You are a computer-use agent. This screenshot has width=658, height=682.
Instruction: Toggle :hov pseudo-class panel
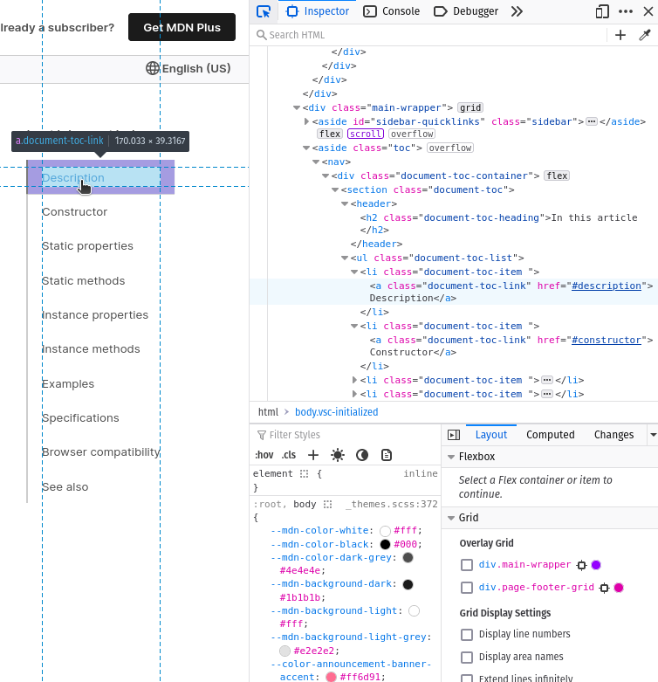point(264,455)
